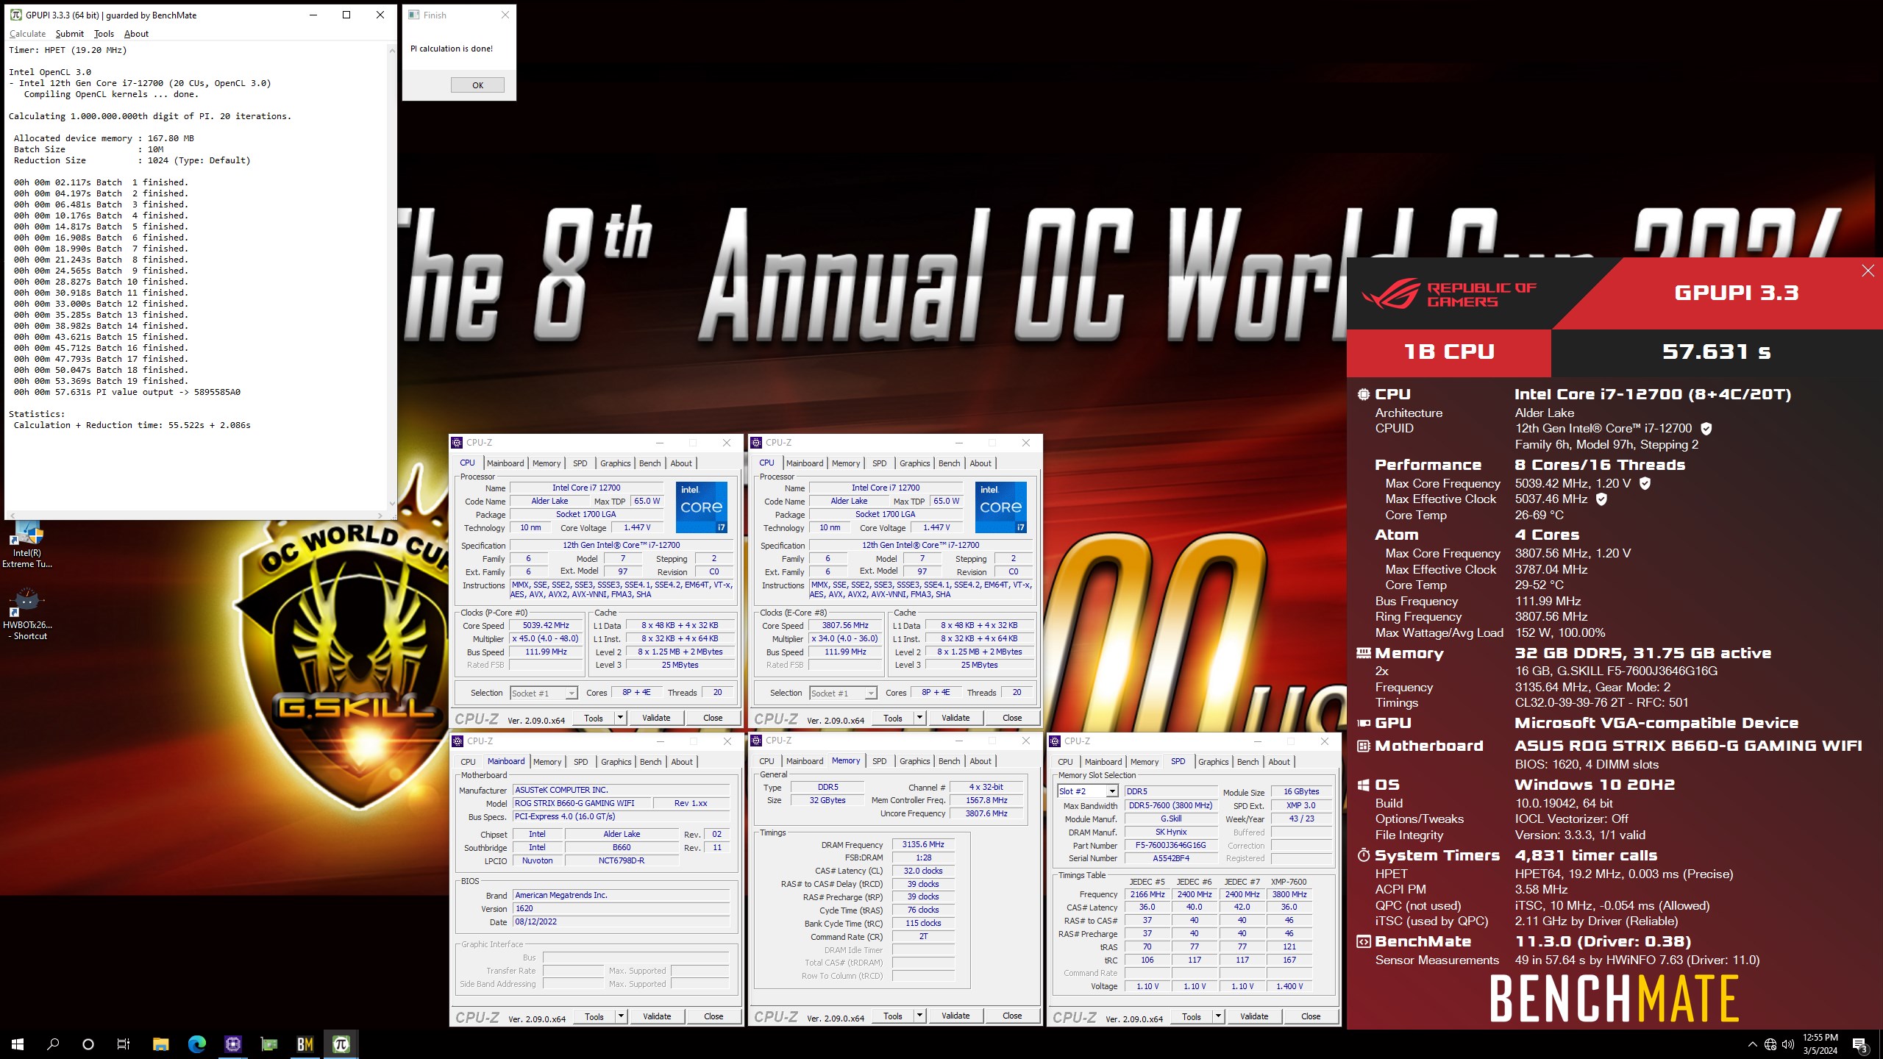The width and height of the screenshot is (1883, 1059).
Task: Click Intel Core i7 logo in P-Core CPU-Z
Action: tap(701, 507)
